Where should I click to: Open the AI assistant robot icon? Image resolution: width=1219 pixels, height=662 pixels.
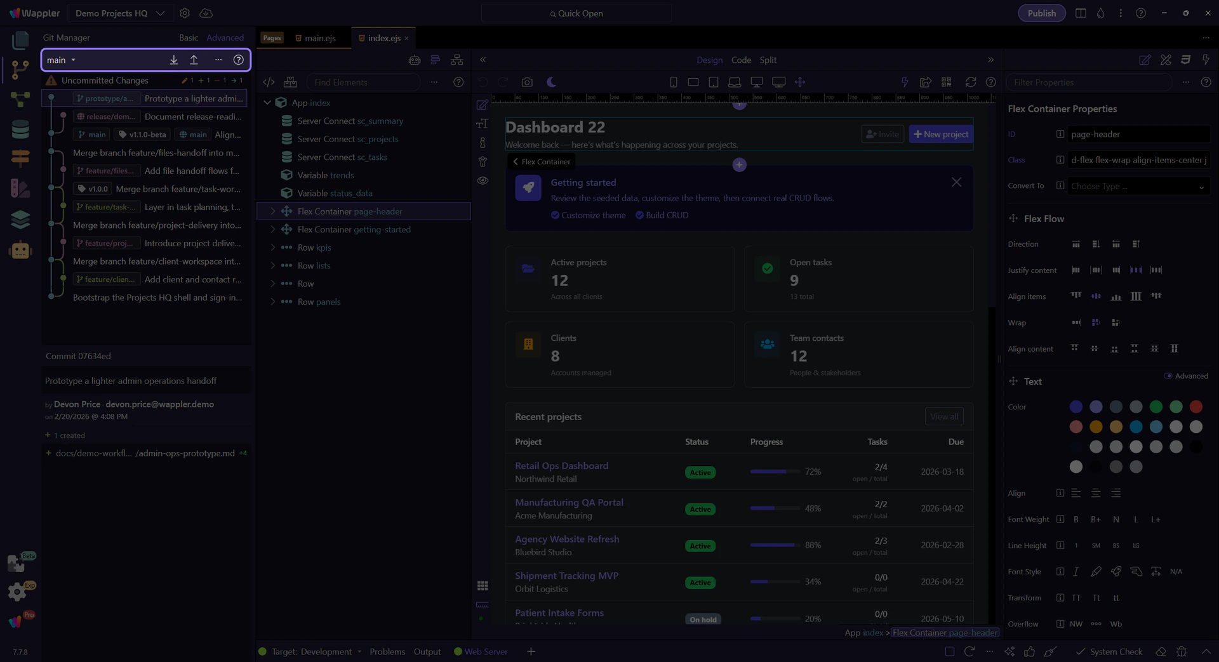[20, 250]
